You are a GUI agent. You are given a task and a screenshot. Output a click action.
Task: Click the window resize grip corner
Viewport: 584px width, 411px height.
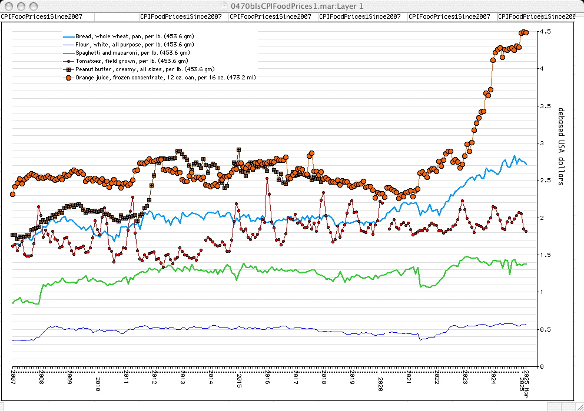click(580, 407)
